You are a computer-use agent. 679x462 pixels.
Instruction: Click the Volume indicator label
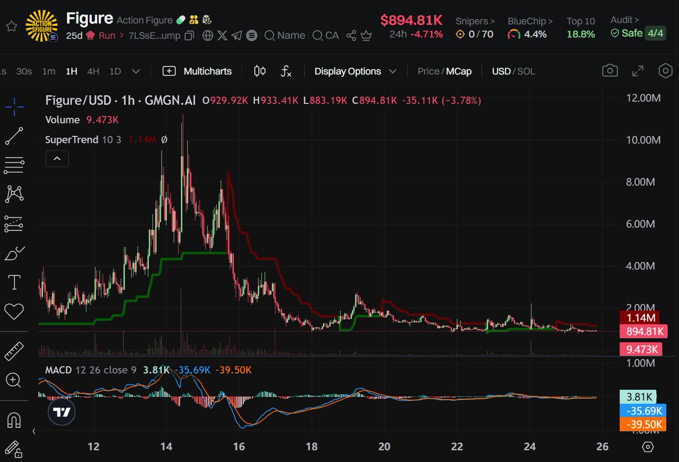pyautogui.click(x=62, y=120)
